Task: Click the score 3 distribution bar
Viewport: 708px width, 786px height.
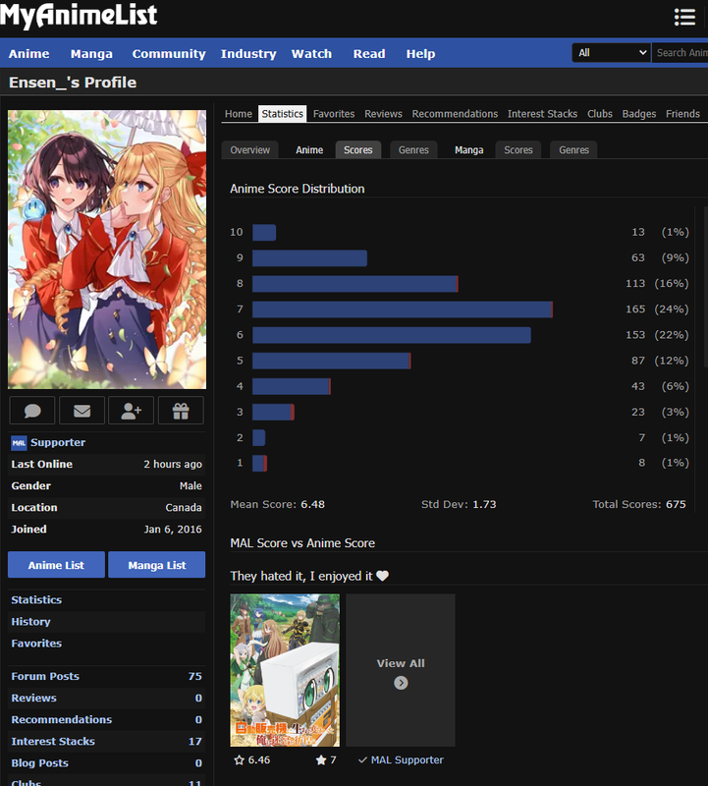Action: pos(274,412)
